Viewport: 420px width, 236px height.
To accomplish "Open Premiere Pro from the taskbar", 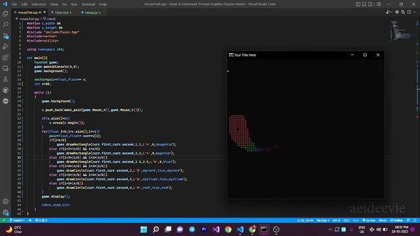I will pos(204,229).
